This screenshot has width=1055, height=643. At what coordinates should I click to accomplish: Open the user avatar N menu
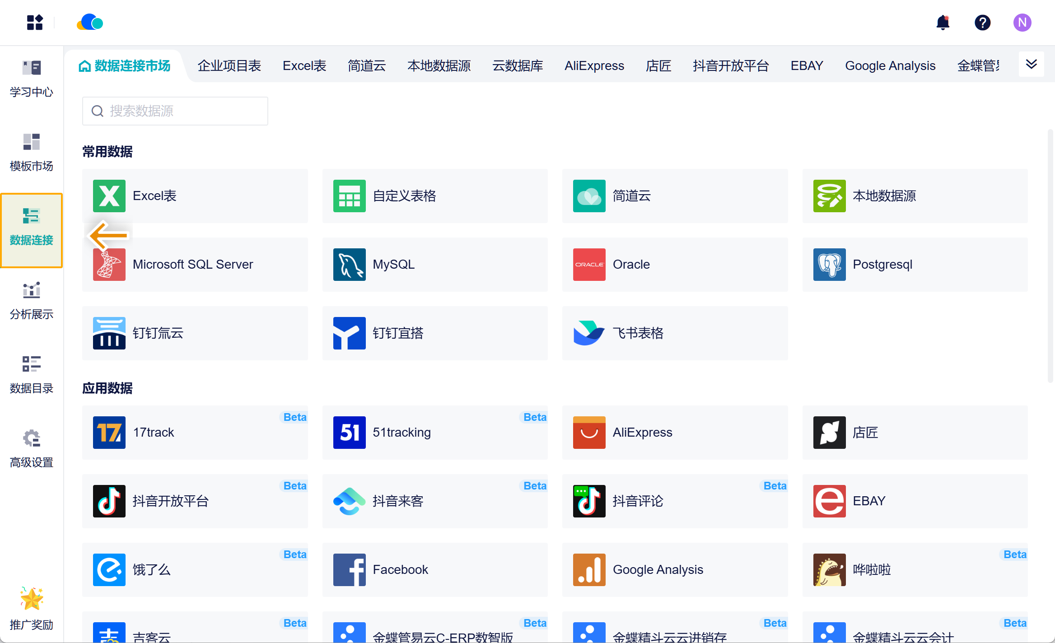click(x=1022, y=22)
